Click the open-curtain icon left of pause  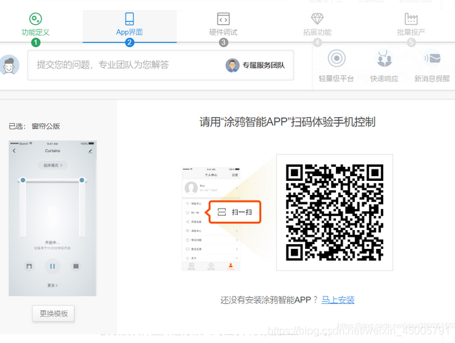click(29, 266)
